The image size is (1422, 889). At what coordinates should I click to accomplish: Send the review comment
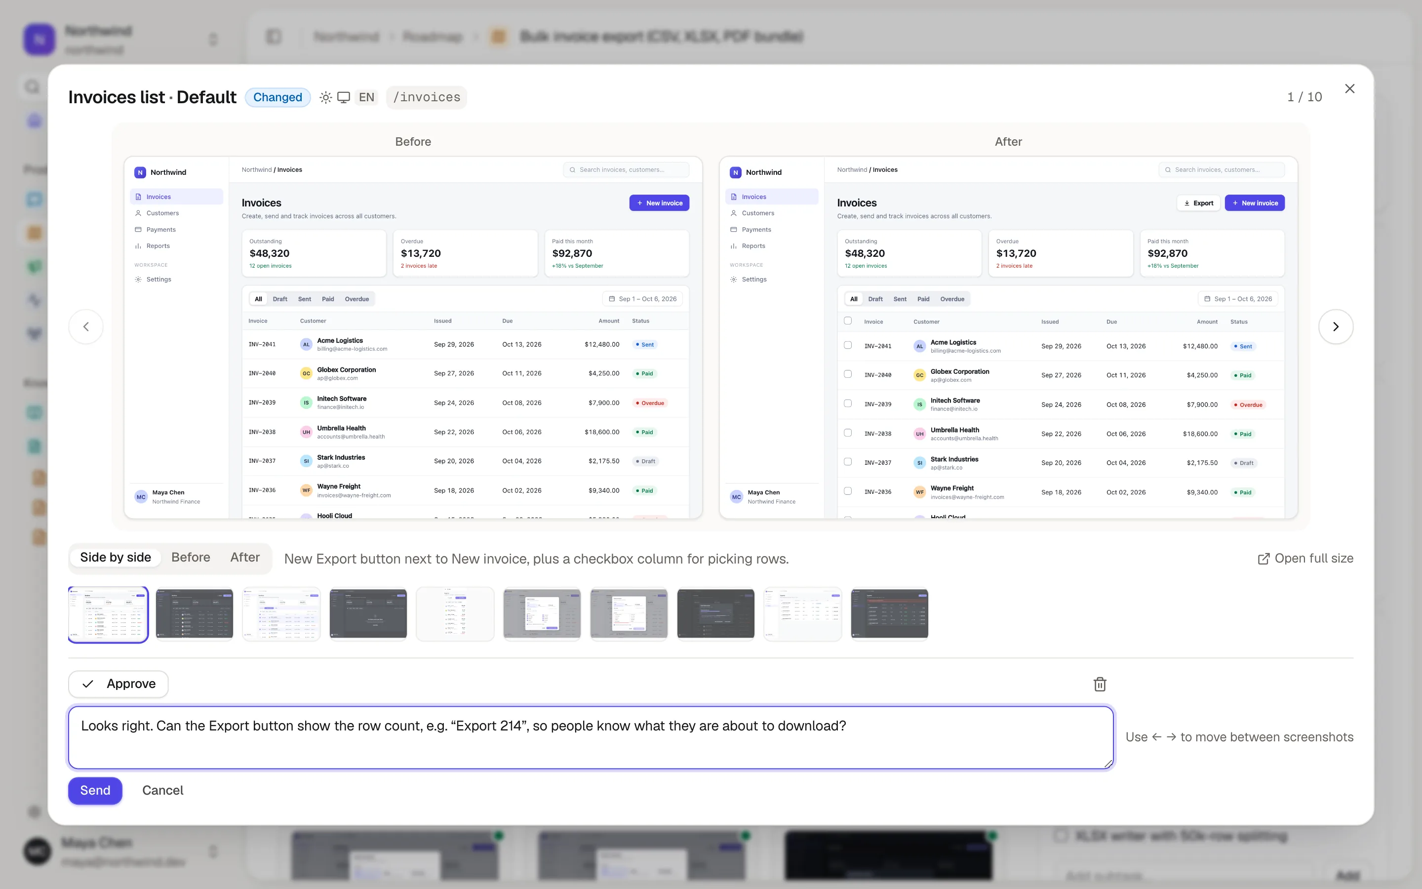point(95,790)
